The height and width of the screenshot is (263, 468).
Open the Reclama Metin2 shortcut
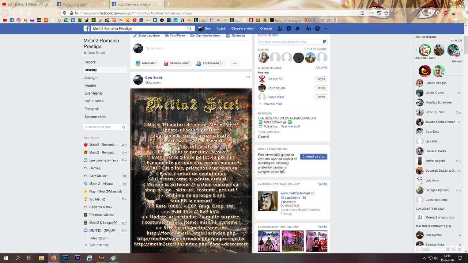101,207
